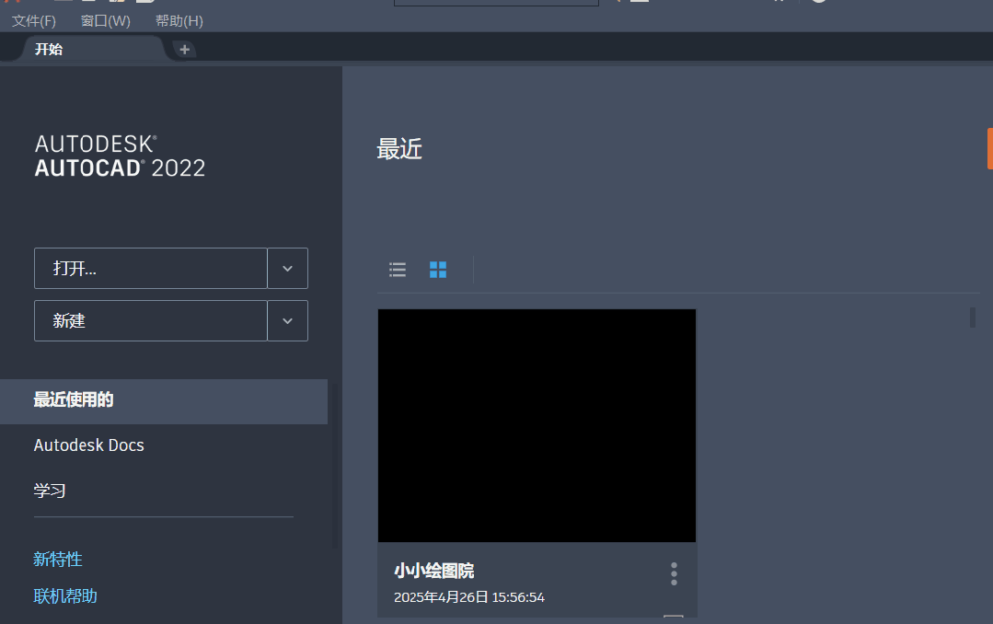Image resolution: width=993 pixels, height=624 pixels.
Task: Open more options for 小小绘图院
Action: coord(674,574)
